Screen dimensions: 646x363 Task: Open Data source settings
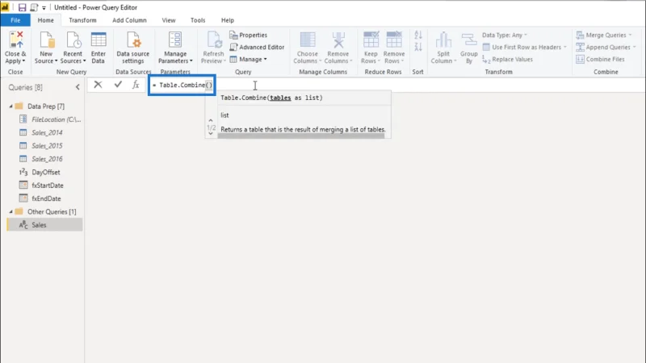(133, 48)
